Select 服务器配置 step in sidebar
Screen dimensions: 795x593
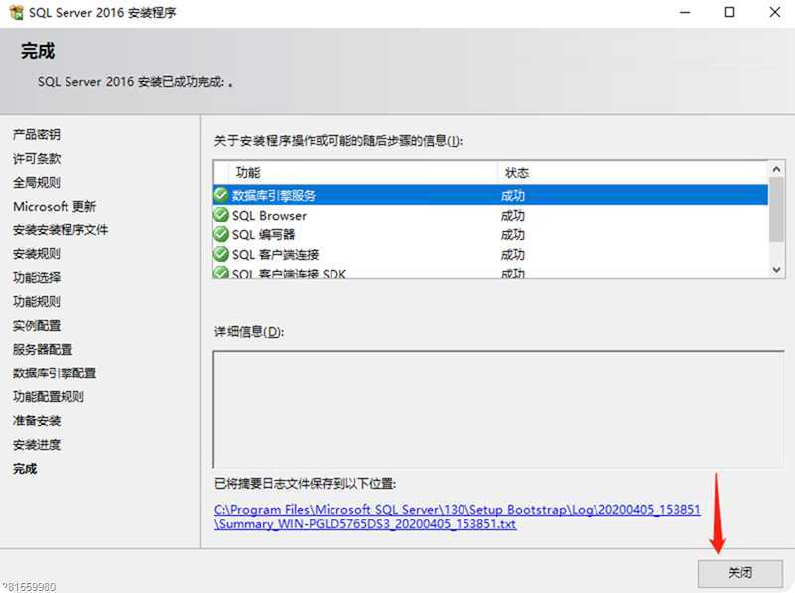(43, 349)
